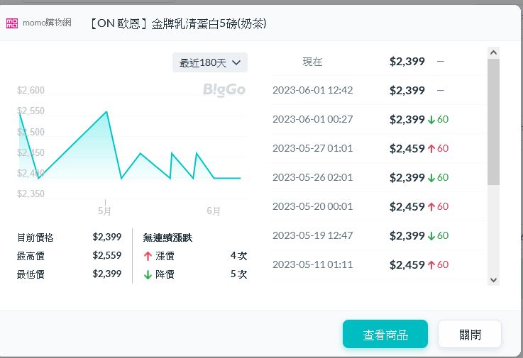
Task: Open the 最近180天 time range dropdown
Action: point(210,62)
